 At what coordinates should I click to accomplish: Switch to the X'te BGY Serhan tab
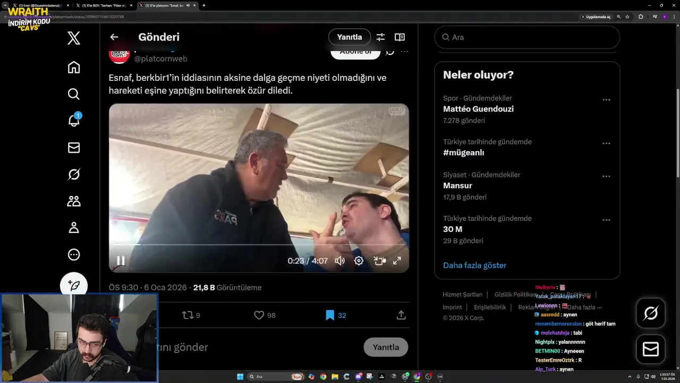point(104,5)
